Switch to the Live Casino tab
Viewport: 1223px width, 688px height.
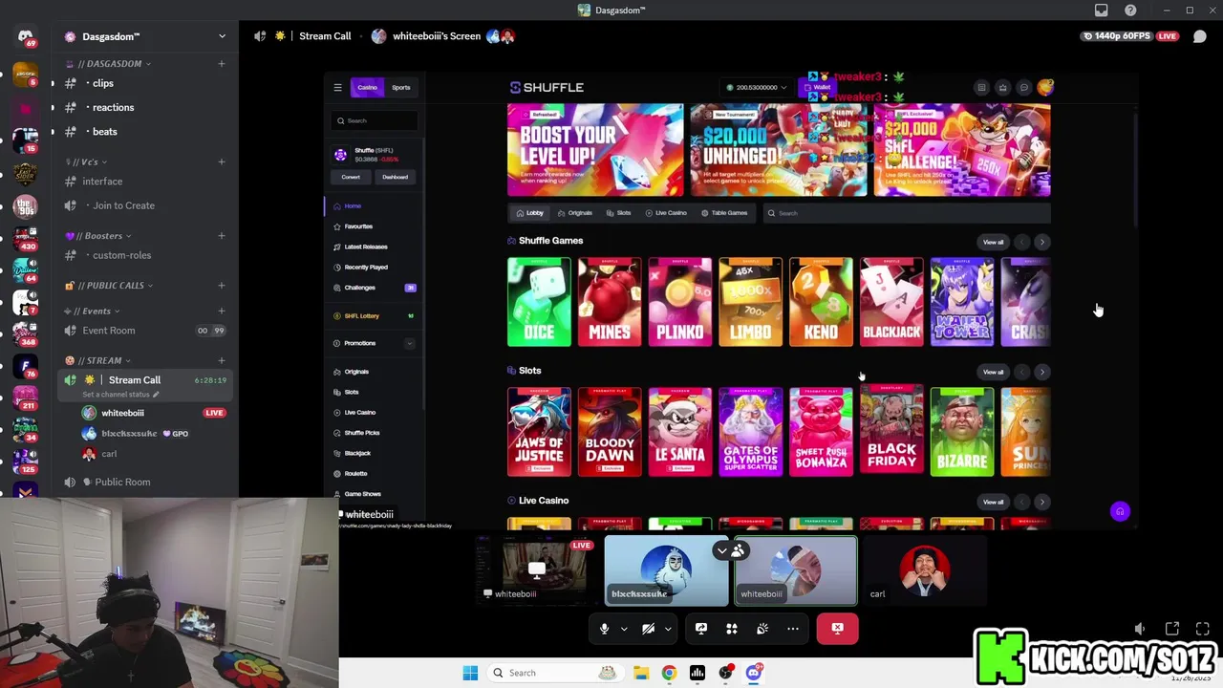666,213
